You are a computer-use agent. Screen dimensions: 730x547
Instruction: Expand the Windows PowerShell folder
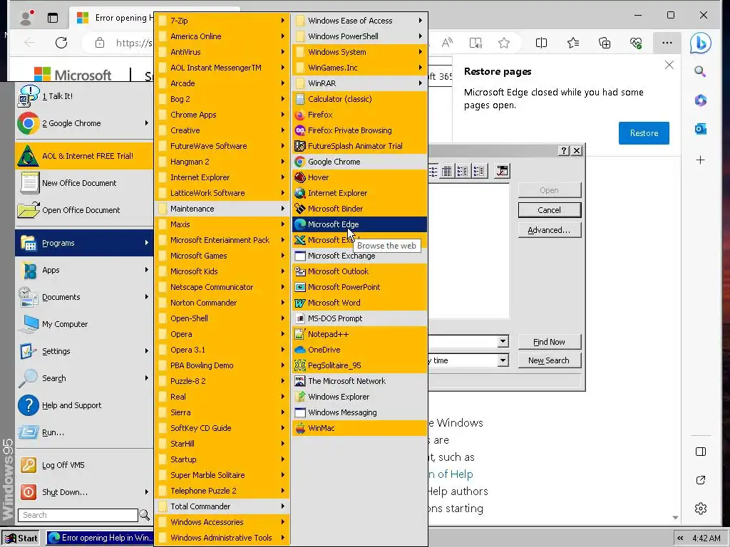click(x=359, y=36)
